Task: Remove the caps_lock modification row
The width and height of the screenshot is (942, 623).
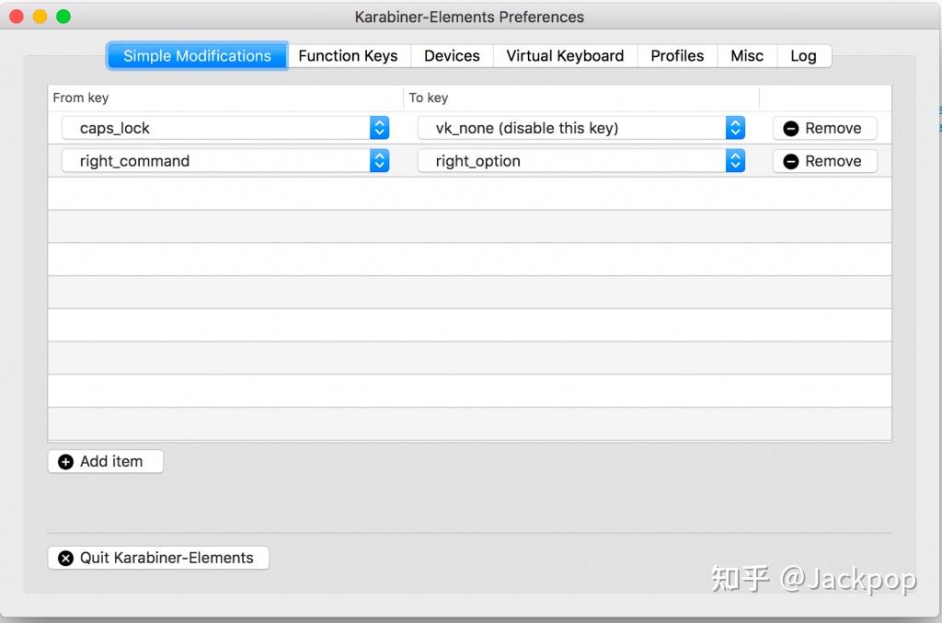Action: point(824,128)
